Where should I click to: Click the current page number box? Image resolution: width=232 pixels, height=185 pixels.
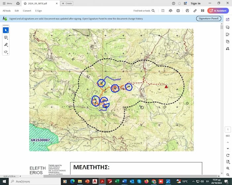coord(228,129)
